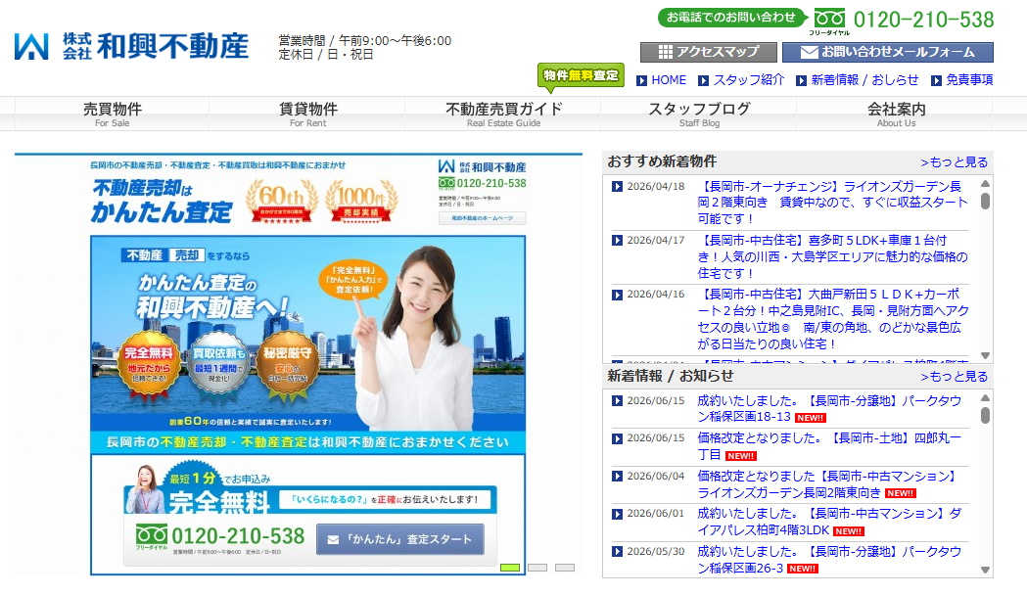This screenshot has width=1027, height=595.
Task: Select 賃貸物件 For Rent menu
Action: click(307, 114)
